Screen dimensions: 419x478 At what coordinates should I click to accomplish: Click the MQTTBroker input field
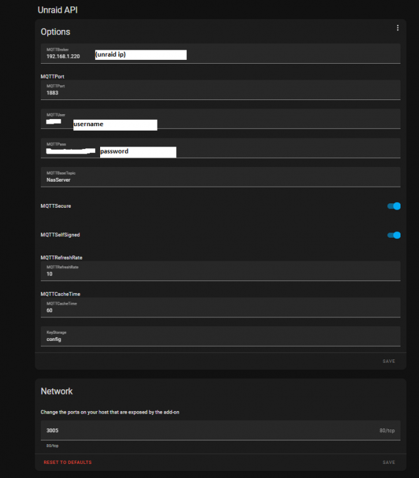[x=221, y=54]
